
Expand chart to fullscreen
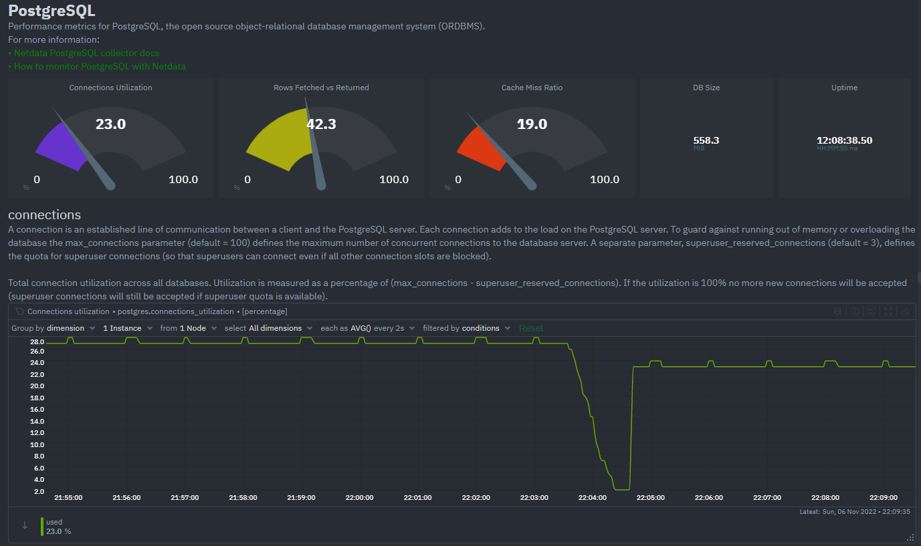point(888,311)
